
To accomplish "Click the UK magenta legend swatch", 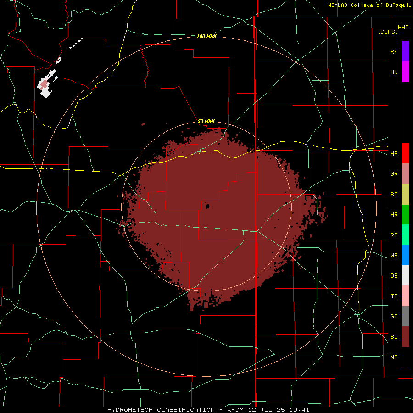I will 405,72.
